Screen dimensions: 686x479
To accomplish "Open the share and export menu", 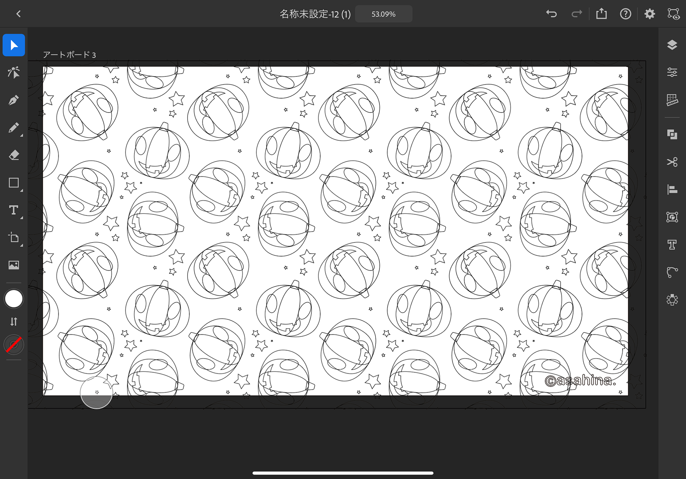I will tap(601, 14).
